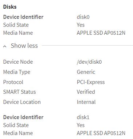Select the first Media Name label
Screen dimensions: 133x139
(18, 33)
